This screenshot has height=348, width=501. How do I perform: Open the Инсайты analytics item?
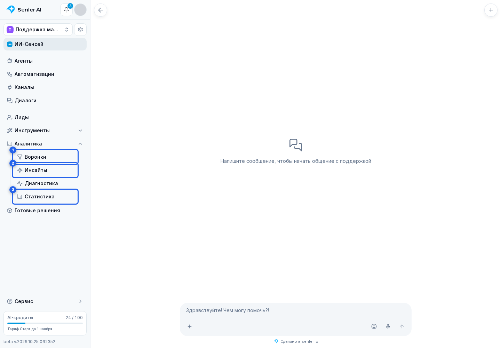45,170
